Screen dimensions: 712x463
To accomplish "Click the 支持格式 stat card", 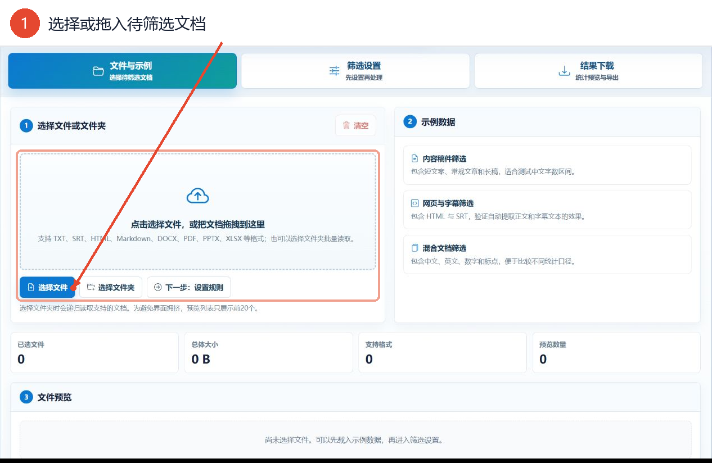I will click(443, 353).
